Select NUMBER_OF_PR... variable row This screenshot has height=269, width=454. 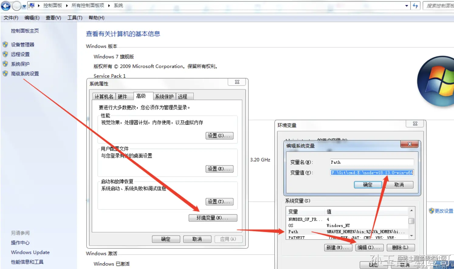347,219
